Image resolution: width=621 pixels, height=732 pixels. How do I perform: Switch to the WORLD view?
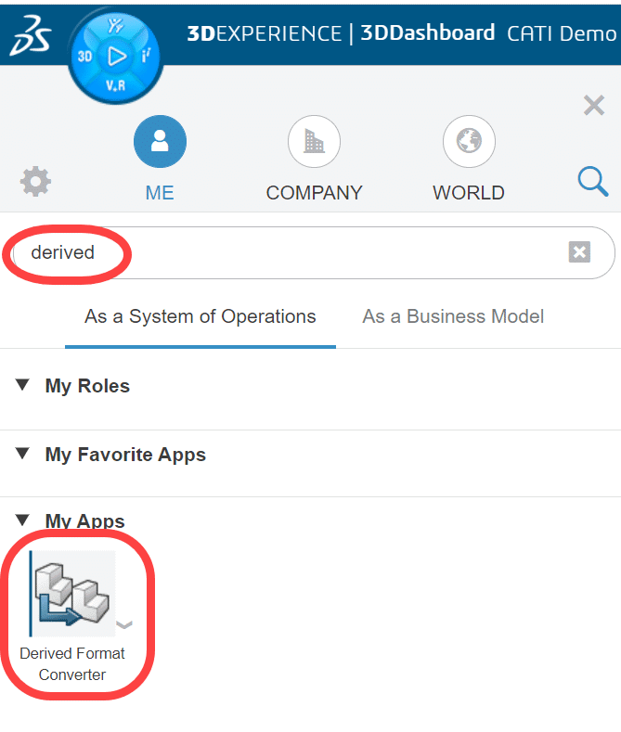coord(469,159)
